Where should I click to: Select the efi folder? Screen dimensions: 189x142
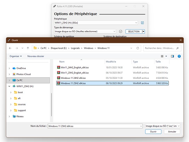point(19,98)
